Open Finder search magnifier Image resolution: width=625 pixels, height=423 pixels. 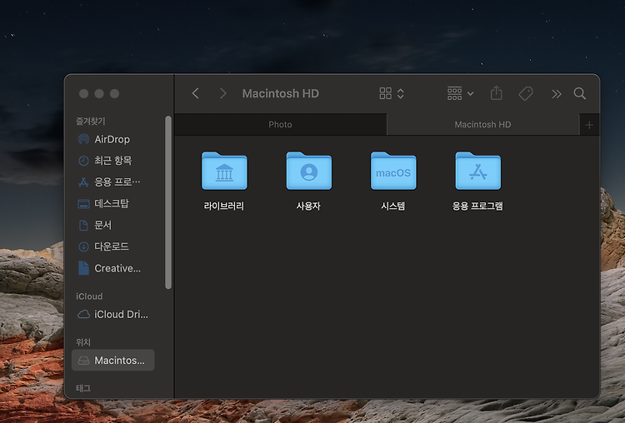click(x=579, y=93)
